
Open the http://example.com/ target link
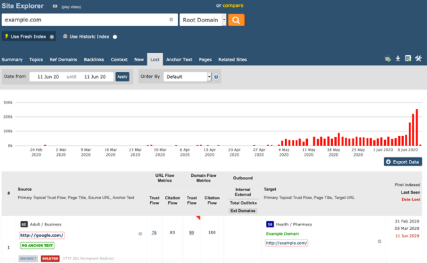286,243
